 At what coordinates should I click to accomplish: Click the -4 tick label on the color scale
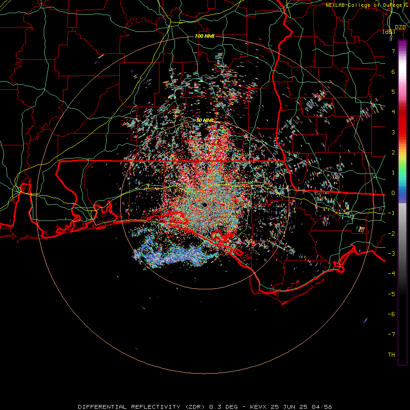pyautogui.click(x=391, y=274)
